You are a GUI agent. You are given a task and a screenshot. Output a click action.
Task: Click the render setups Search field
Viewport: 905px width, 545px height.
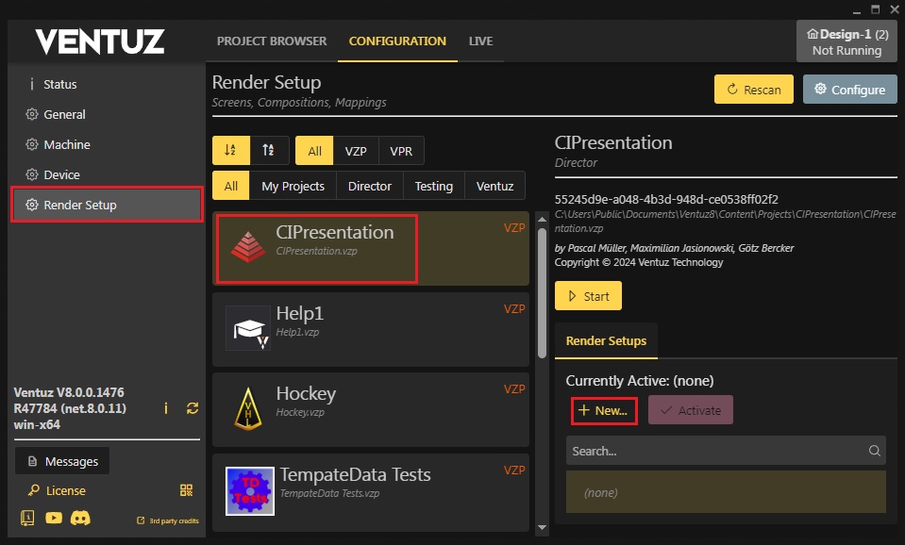pyautogui.click(x=717, y=451)
